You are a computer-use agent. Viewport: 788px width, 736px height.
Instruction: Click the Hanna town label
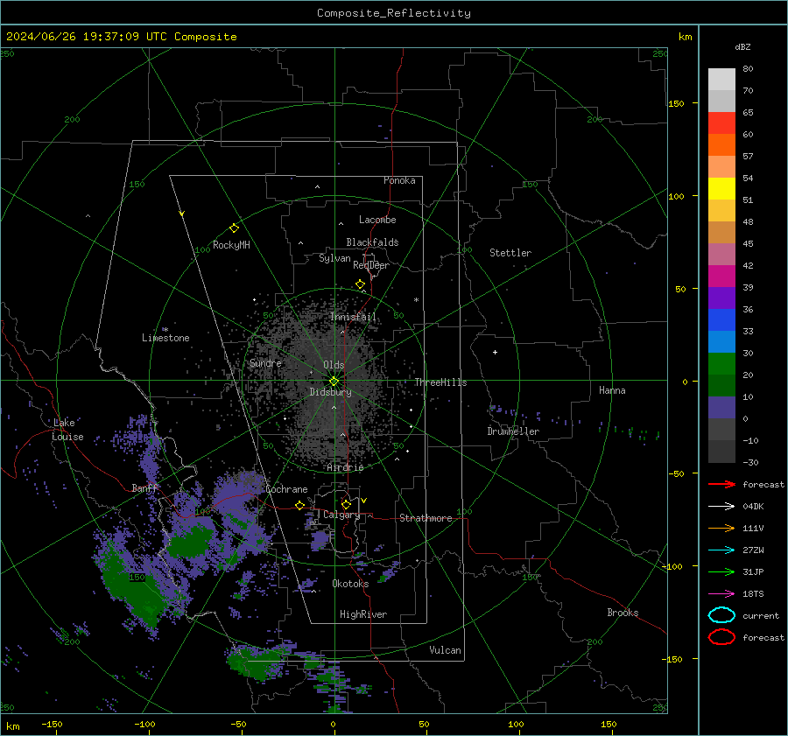(x=612, y=390)
